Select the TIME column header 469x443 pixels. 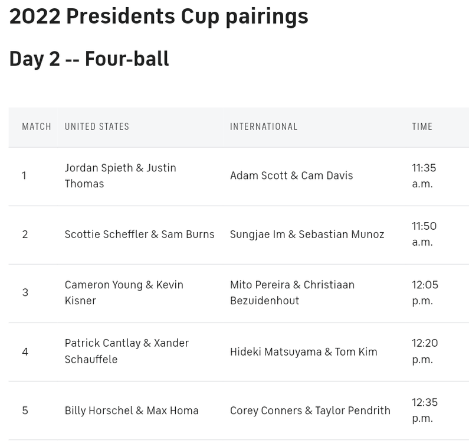422,126
